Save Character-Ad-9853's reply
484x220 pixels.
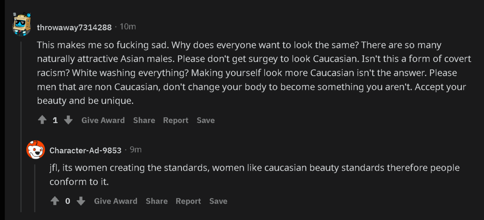218,201
